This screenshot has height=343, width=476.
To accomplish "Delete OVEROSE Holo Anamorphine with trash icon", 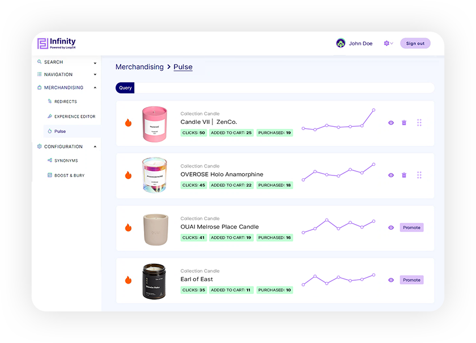I will coord(404,175).
